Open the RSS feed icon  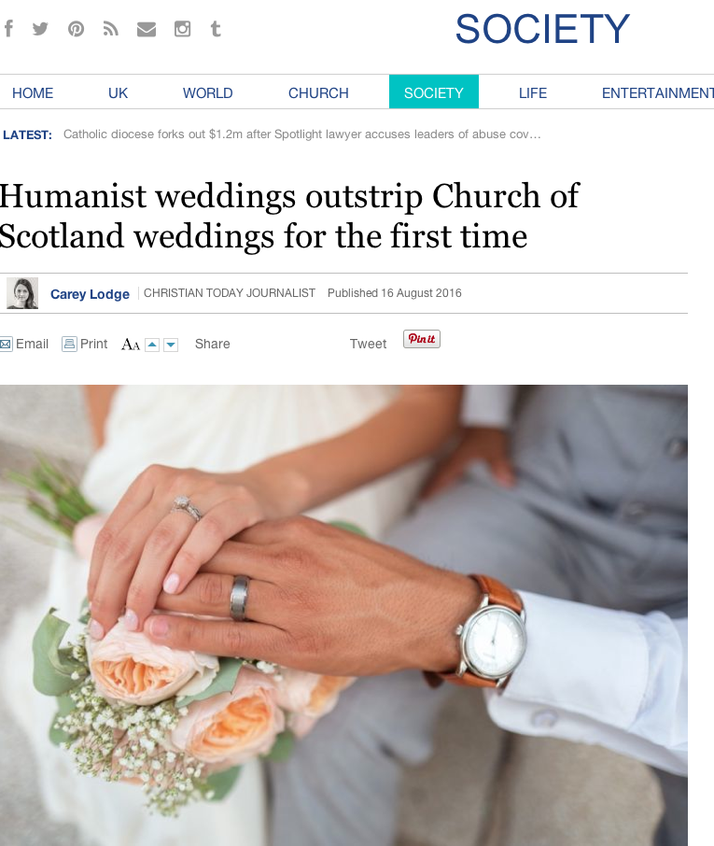click(111, 29)
